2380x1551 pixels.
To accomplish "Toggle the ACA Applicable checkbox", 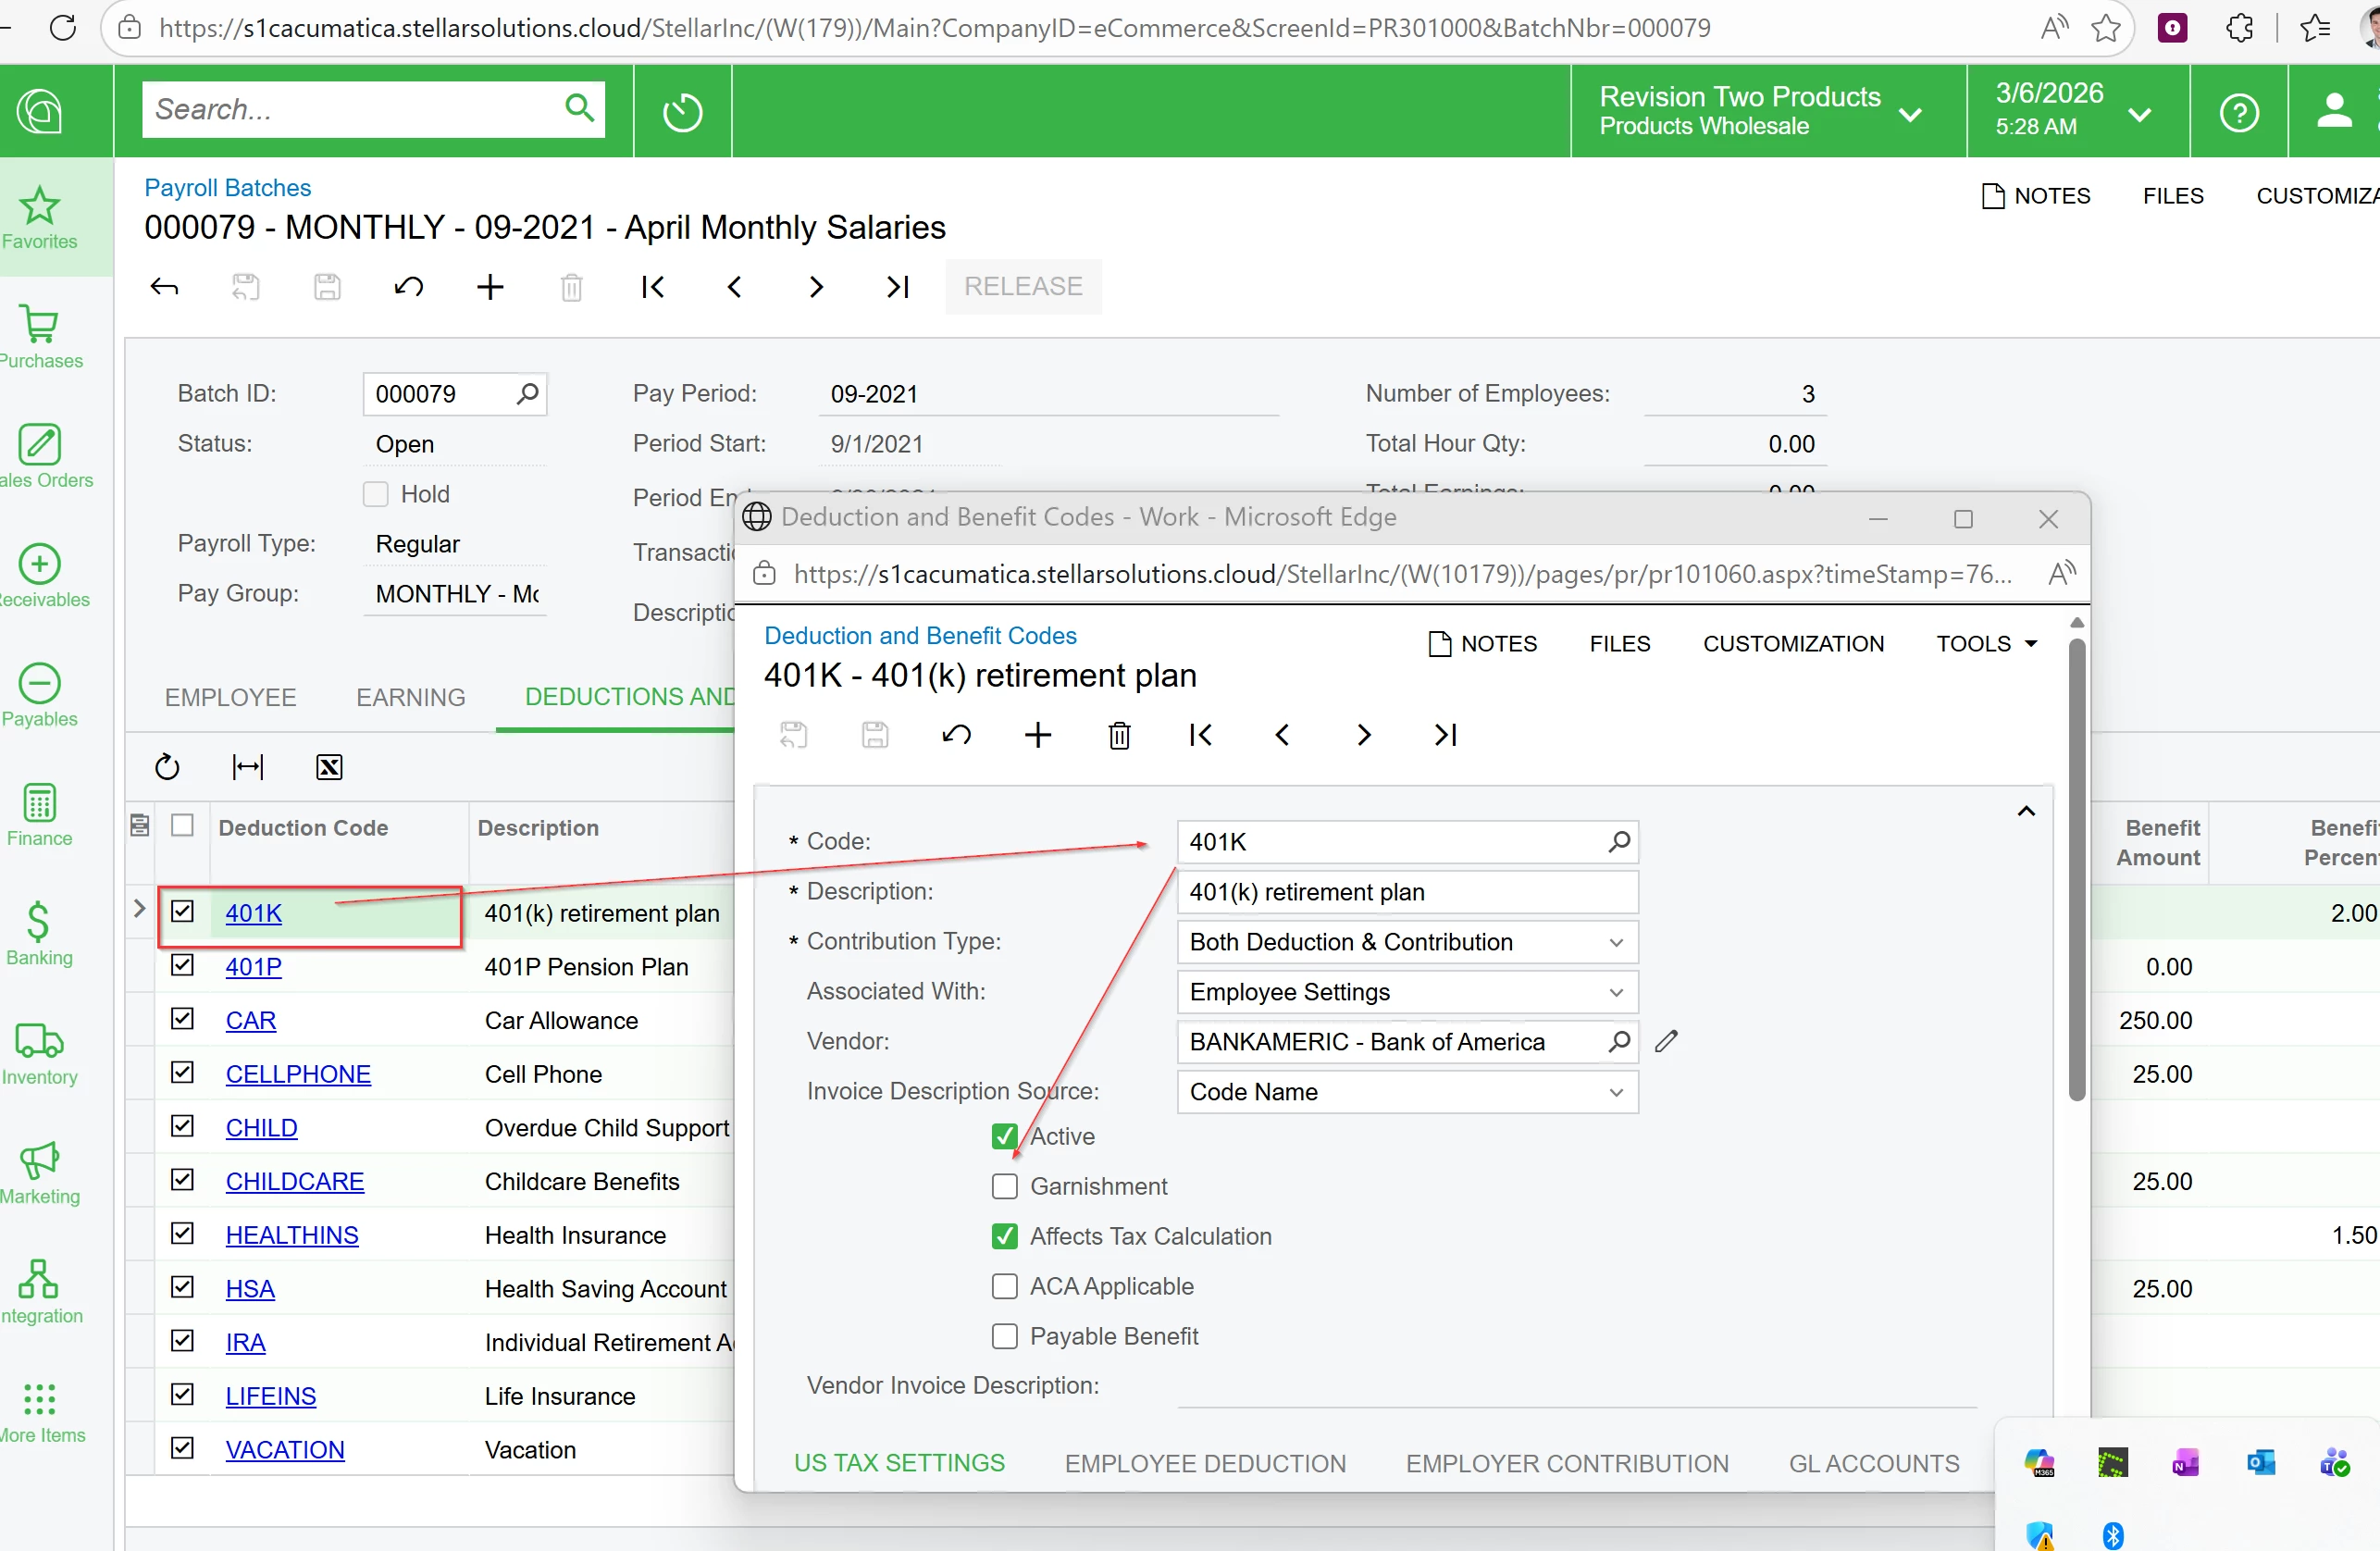I will (x=1004, y=1286).
